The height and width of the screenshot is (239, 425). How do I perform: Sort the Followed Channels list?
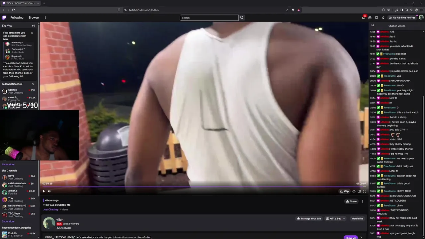tap(33, 84)
